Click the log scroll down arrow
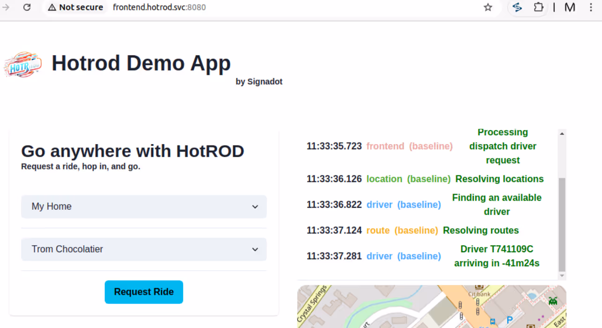 [x=562, y=276]
